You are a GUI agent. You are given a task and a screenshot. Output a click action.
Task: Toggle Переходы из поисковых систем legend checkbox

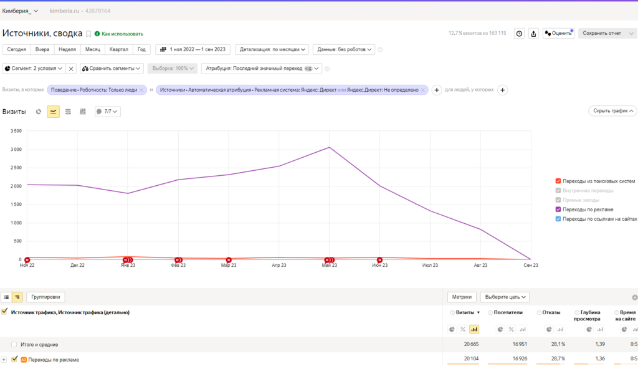pyautogui.click(x=558, y=181)
